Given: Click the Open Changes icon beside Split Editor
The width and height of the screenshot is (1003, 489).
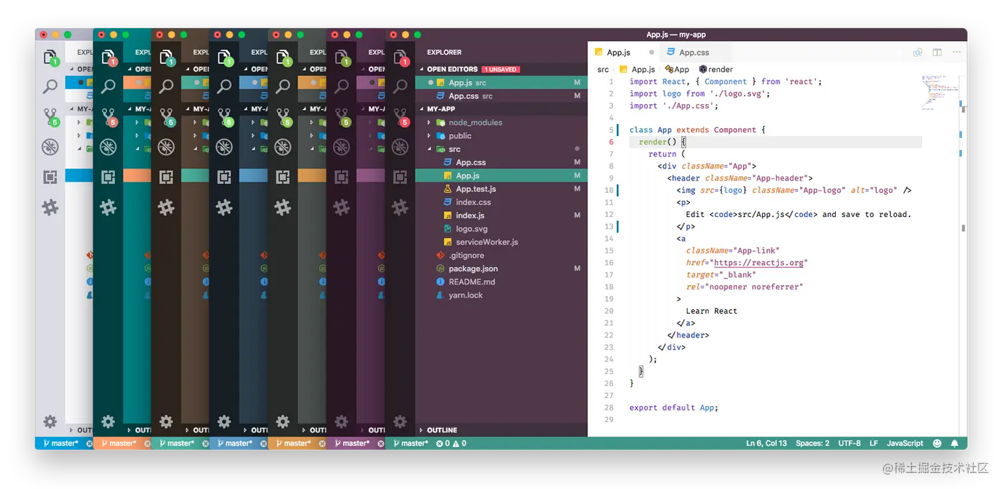Looking at the screenshot, I should pos(917,52).
